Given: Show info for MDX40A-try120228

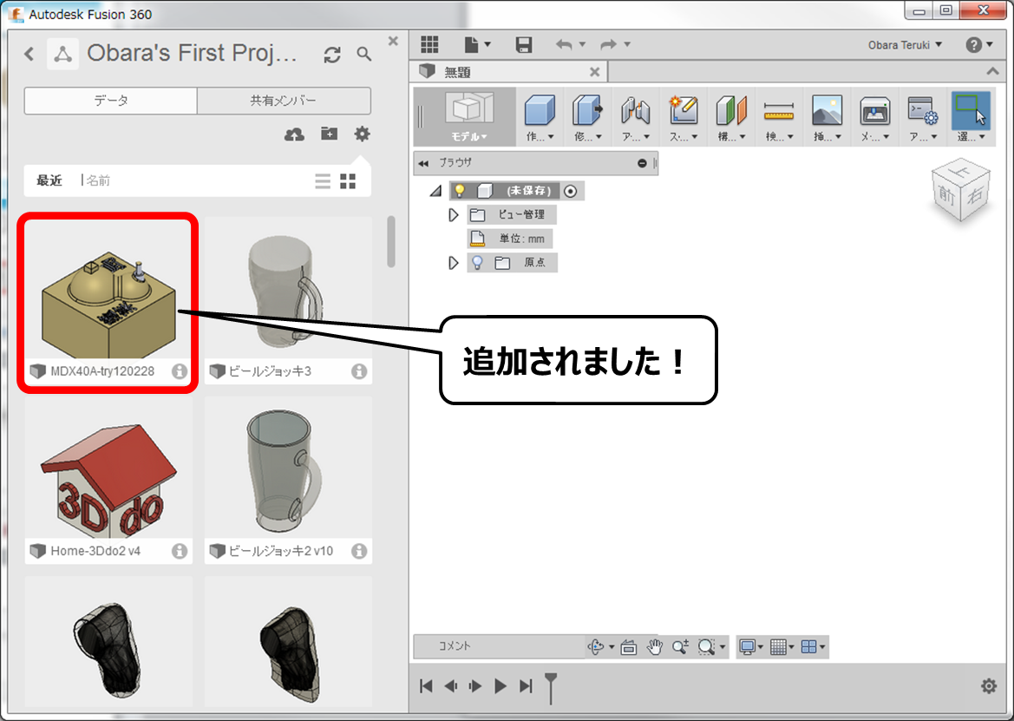Looking at the screenshot, I should 180,371.
